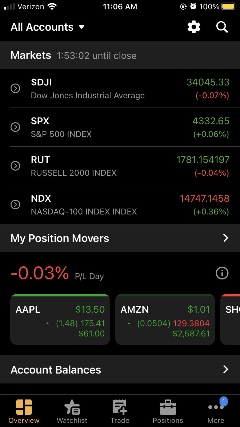Expand My Position Movers chevron
This screenshot has height=427, width=240.
(226, 238)
